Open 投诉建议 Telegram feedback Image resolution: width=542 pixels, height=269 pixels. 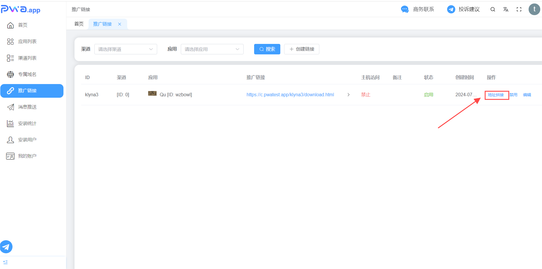463,9
